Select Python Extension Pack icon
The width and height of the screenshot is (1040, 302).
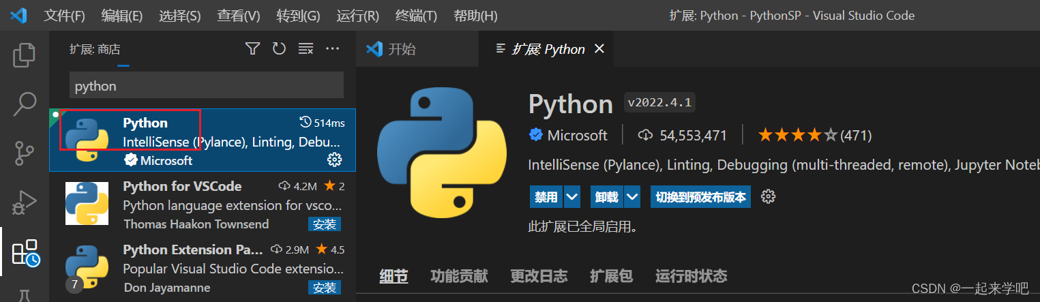point(87,267)
